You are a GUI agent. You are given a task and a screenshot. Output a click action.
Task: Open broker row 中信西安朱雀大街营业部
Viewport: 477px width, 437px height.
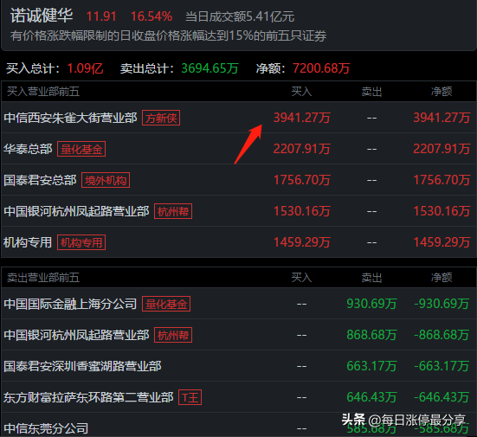70,118
